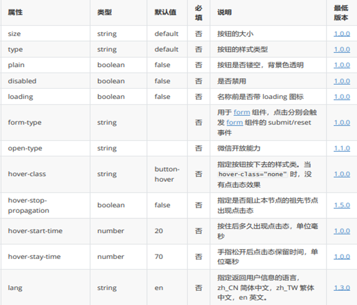Viewport: 357px width, 305px height.
Task: Open the 1.0.0 link for hover-stay-time
Action: pos(342,257)
